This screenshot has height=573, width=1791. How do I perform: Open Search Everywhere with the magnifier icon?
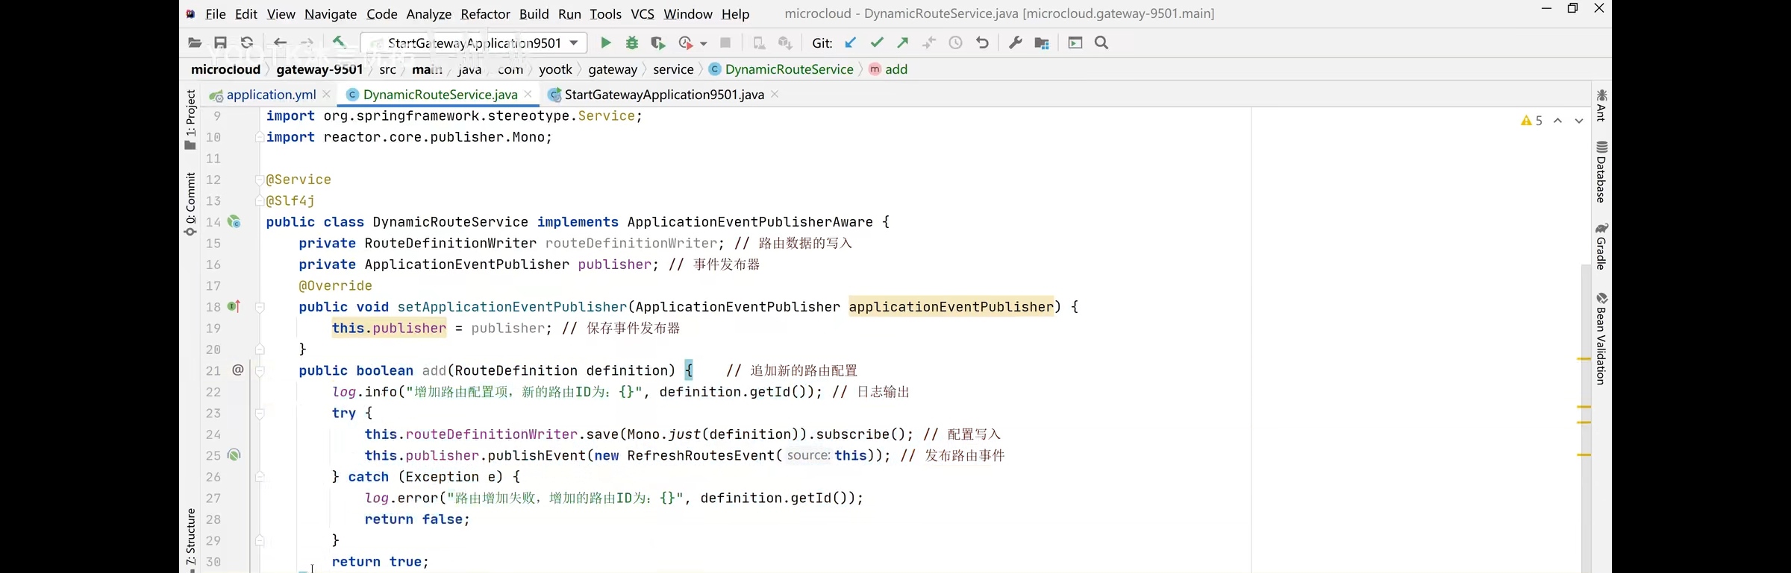(x=1101, y=43)
